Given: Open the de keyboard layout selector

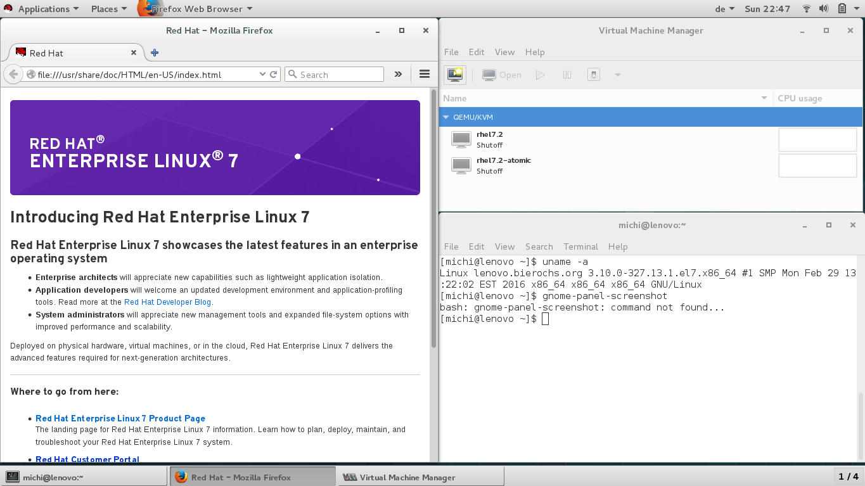Looking at the screenshot, I should click(x=724, y=9).
